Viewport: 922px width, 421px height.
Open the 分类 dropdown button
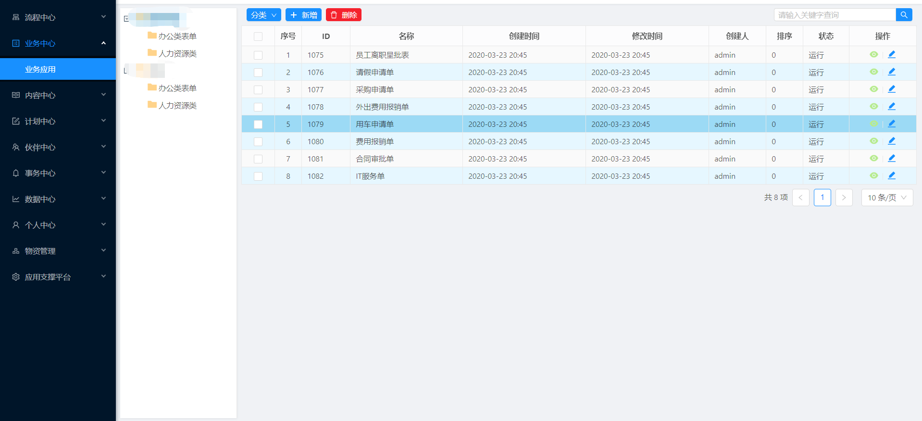[x=264, y=15]
